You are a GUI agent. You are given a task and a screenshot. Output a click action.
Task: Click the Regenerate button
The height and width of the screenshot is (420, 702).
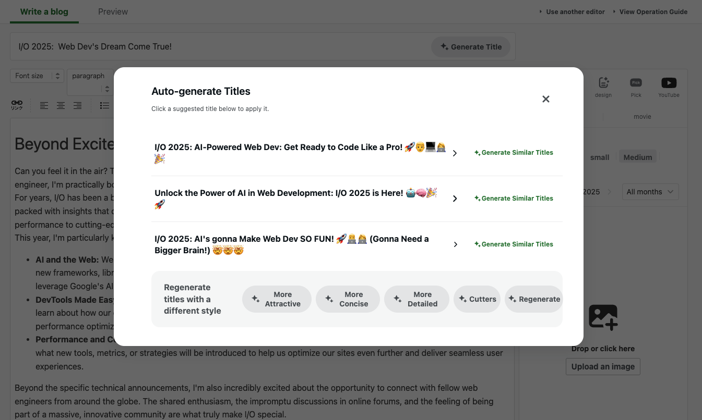click(x=534, y=299)
